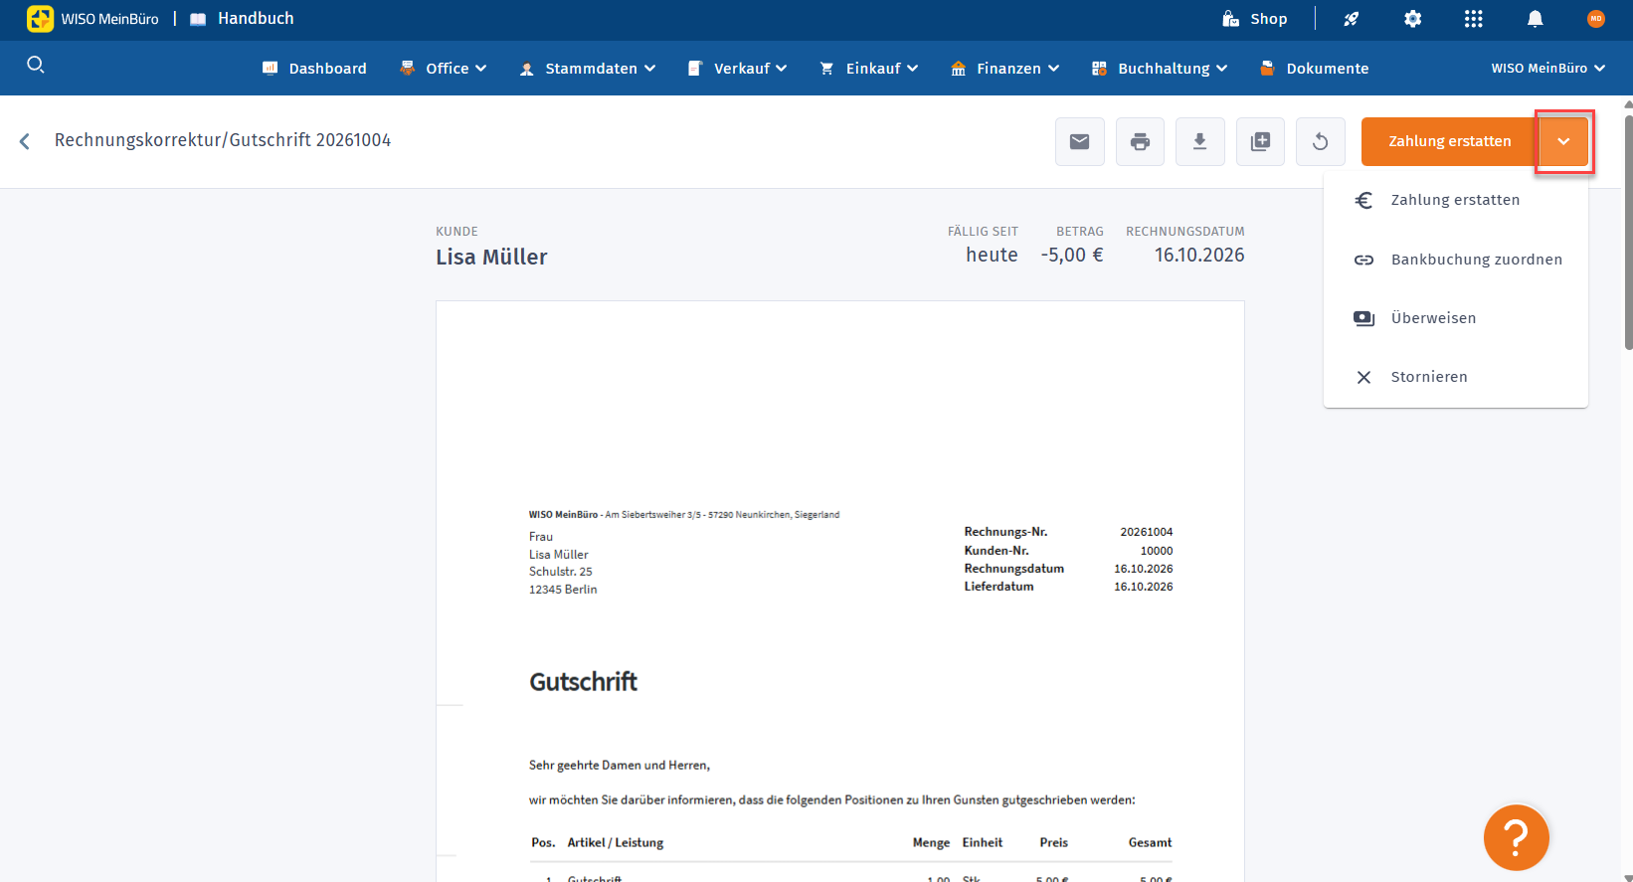Image resolution: width=1633 pixels, height=882 pixels.
Task: Click the search magnifier icon
Action: tap(36, 66)
